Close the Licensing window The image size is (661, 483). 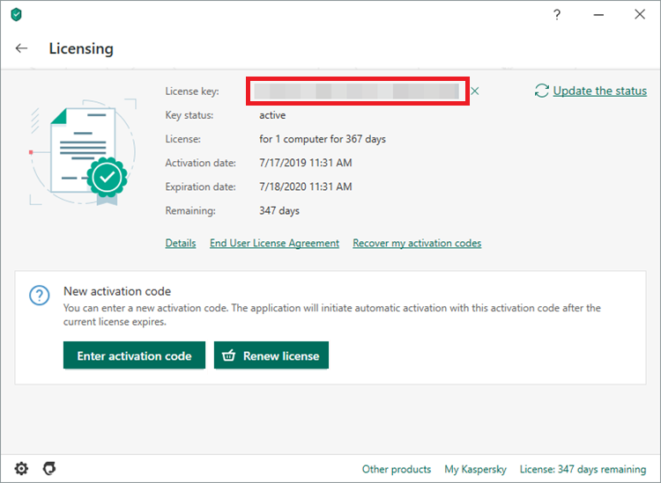[640, 14]
